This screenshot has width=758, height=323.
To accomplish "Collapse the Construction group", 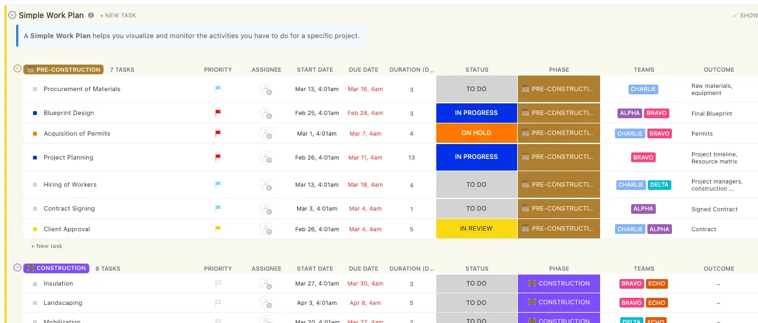I will click(17, 267).
